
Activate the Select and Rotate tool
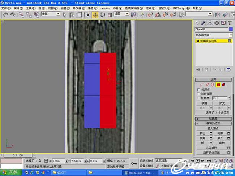(103, 15)
